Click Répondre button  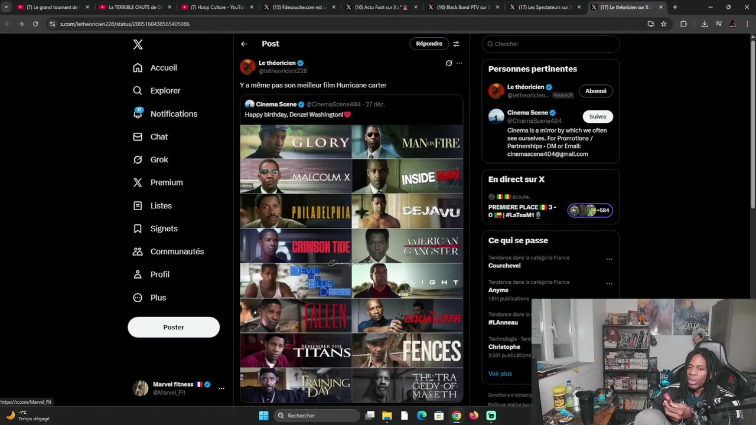click(429, 44)
